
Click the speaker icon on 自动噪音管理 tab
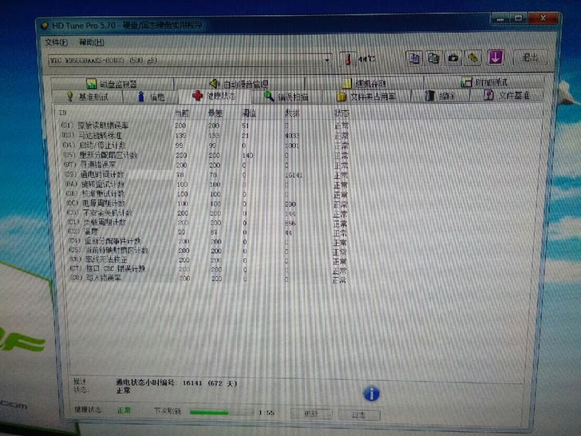pos(215,83)
